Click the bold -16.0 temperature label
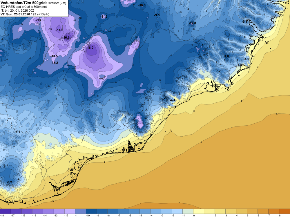This screenshot has height=217, width=290. pyautogui.click(x=90, y=48)
